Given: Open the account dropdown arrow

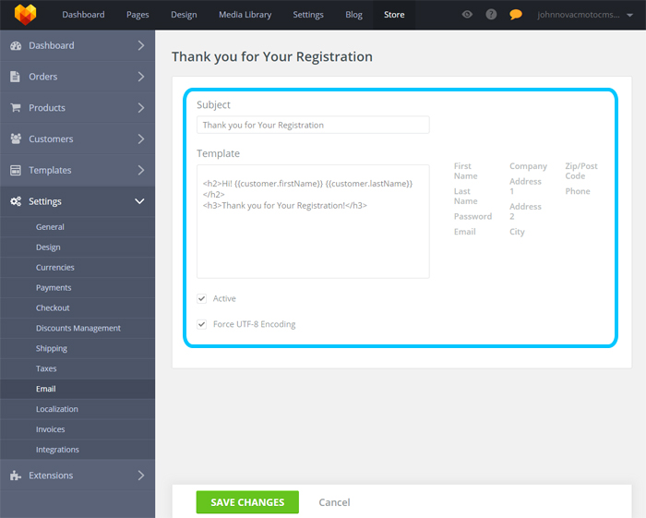Looking at the screenshot, I should click(x=629, y=16).
